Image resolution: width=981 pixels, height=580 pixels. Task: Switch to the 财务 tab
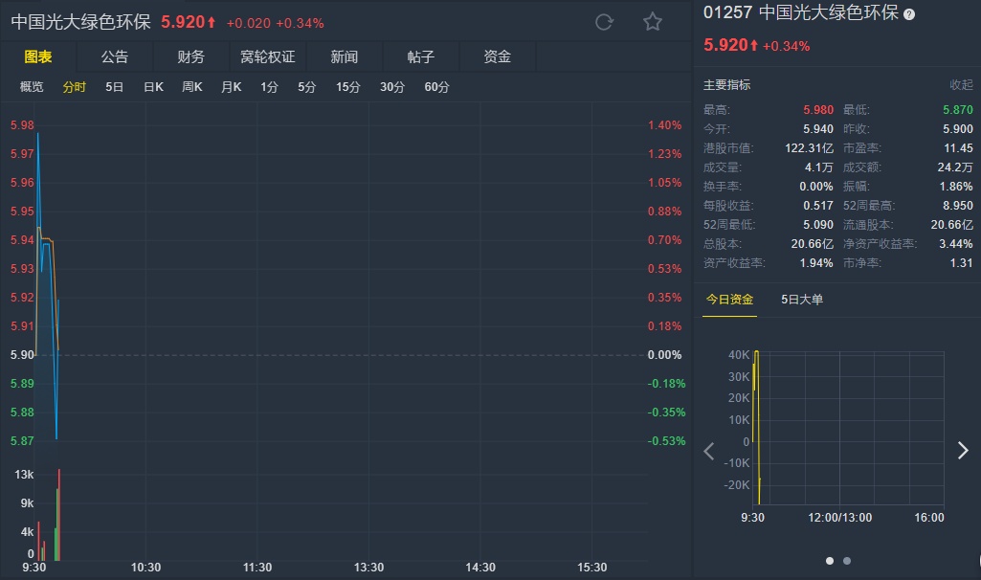[x=191, y=56]
